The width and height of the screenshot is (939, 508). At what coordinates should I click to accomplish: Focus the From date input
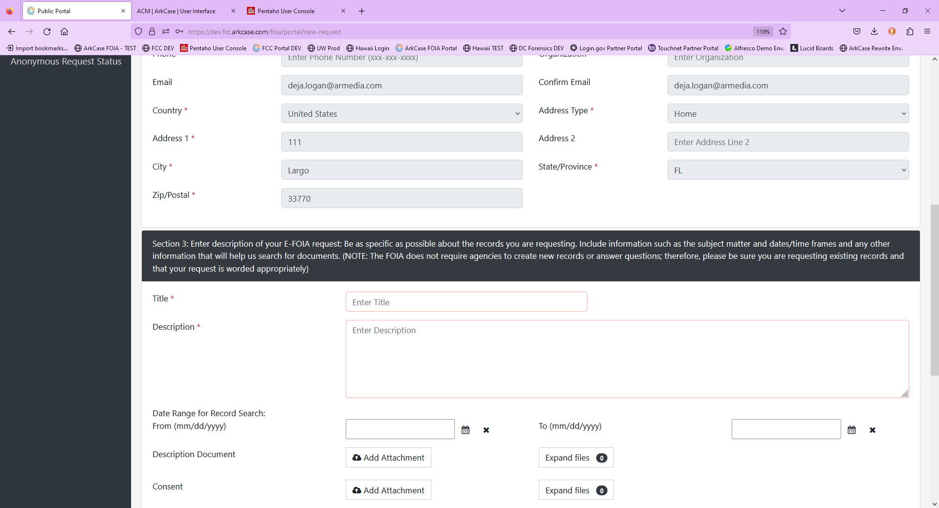[x=400, y=429]
